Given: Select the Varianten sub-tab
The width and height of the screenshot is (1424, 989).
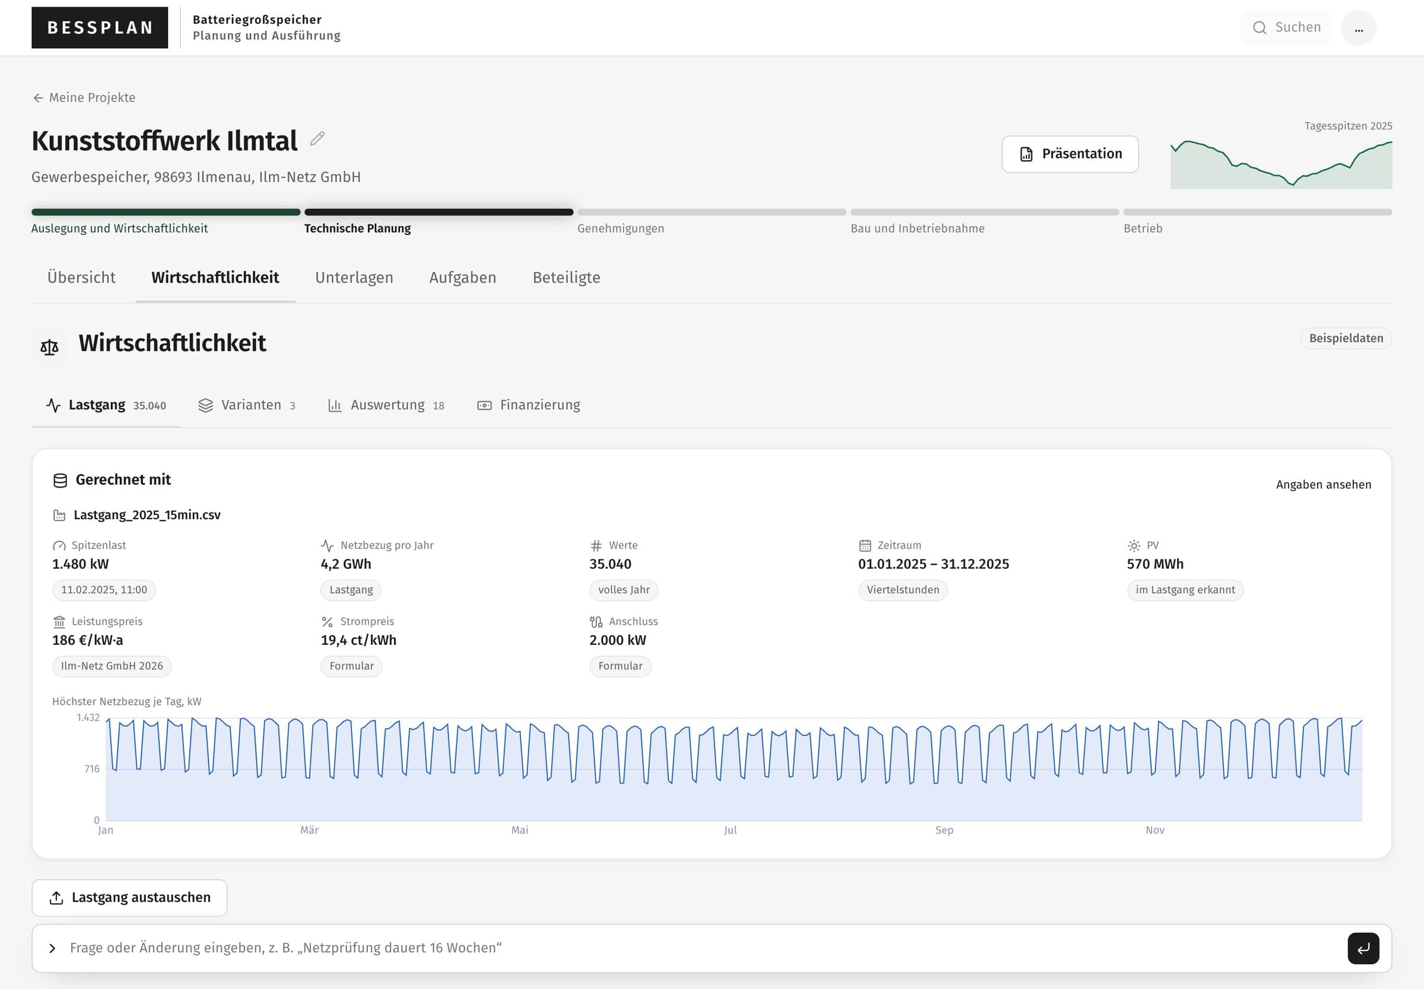Looking at the screenshot, I should point(247,405).
